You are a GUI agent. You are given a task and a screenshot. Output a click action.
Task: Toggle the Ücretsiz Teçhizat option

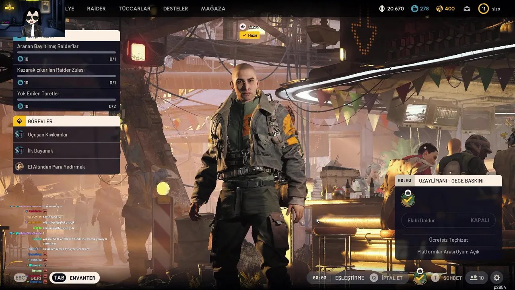coord(448,240)
